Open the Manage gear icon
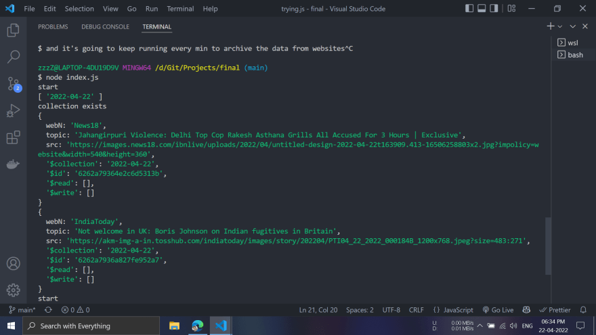The height and width of the screenshot is (335, 596). [14, 290]
